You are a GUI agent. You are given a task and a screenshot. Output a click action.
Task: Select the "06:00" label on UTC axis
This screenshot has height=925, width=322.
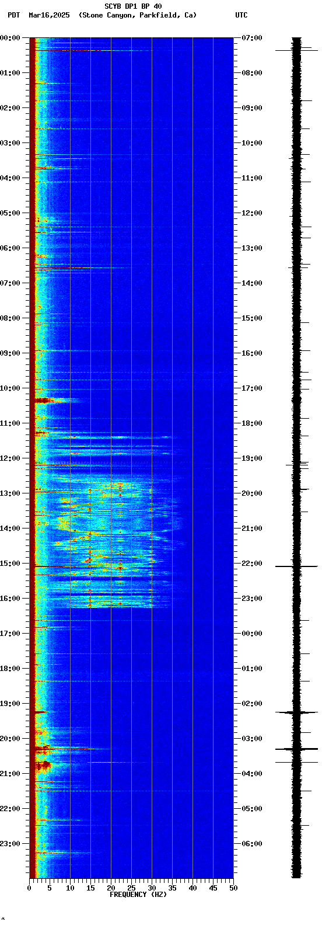coord(251,844)
